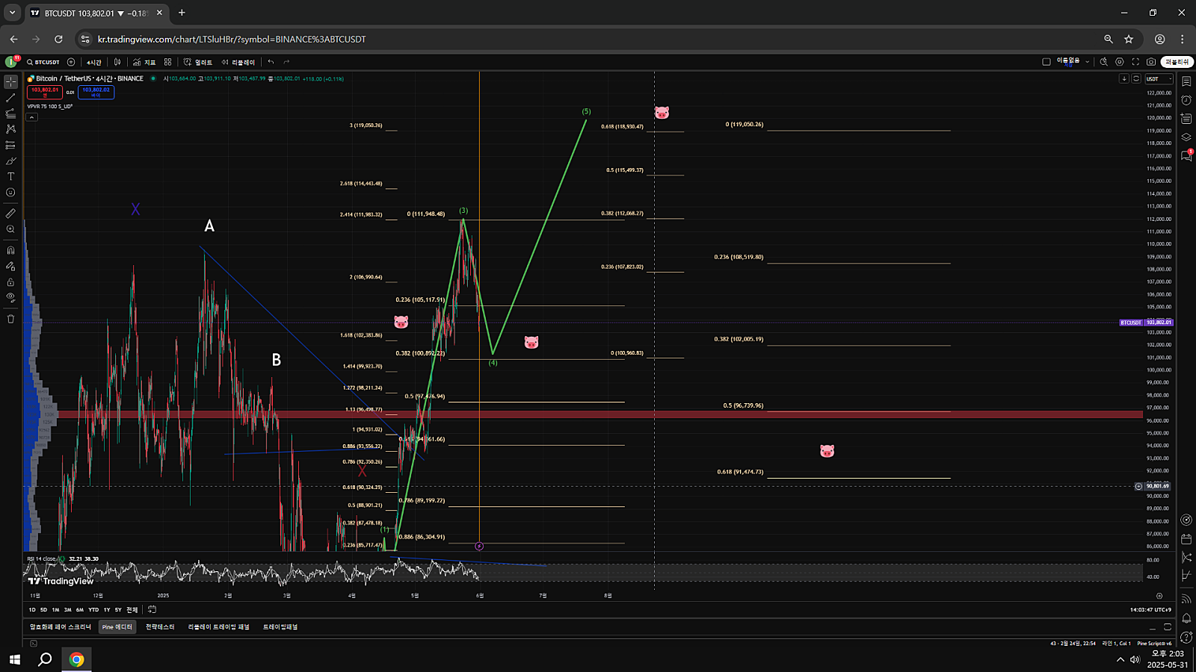1196x672 pixels.
Task: Open the 리플레이 트레이딩 패널 tab
Action: point(219,627)
